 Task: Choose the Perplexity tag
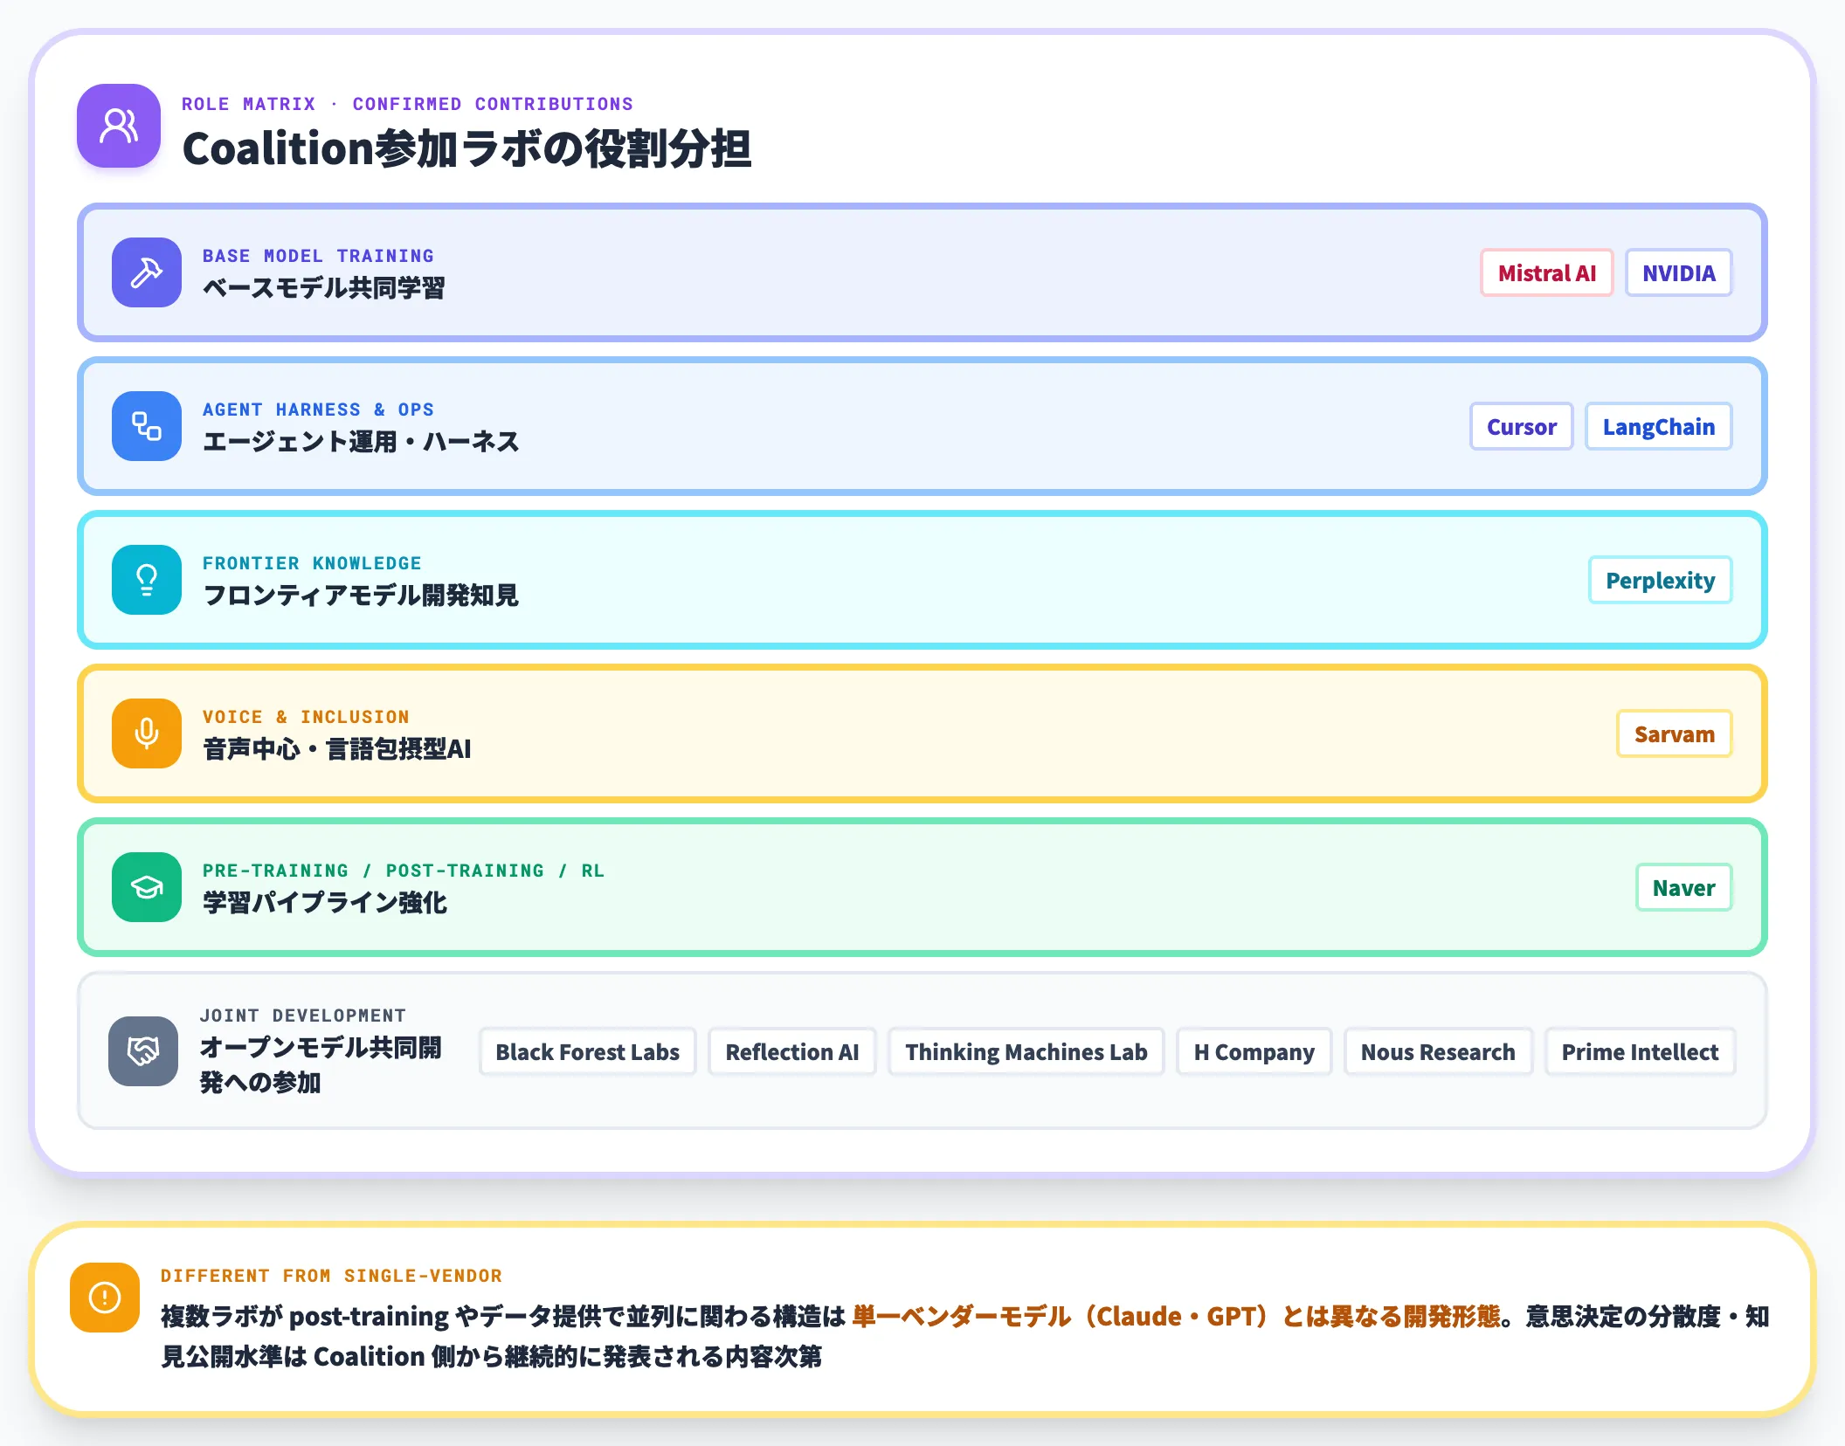tap(1660, 581)
